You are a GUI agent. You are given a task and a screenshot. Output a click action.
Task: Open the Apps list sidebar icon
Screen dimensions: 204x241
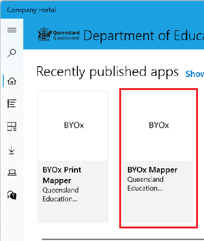(x=12, y=103)
